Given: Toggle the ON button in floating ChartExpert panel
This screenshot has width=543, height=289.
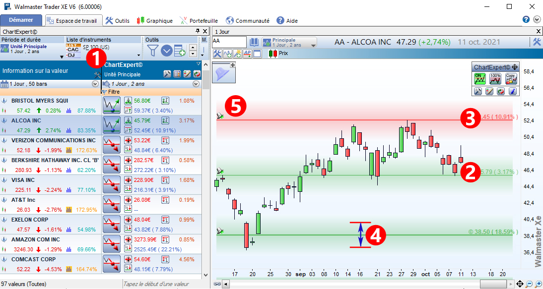Looking at the screenshot, I should [479, 79].
